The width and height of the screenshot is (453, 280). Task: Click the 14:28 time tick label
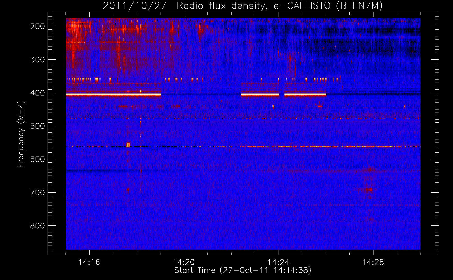(x=373, y=262)
